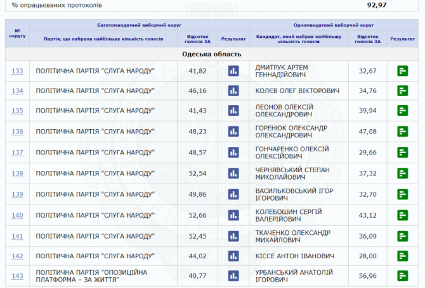Open candidate results list for Кіссе Антон
This screenshot has height=288, width=425.
pyautogui.click(x=403, y=256)
